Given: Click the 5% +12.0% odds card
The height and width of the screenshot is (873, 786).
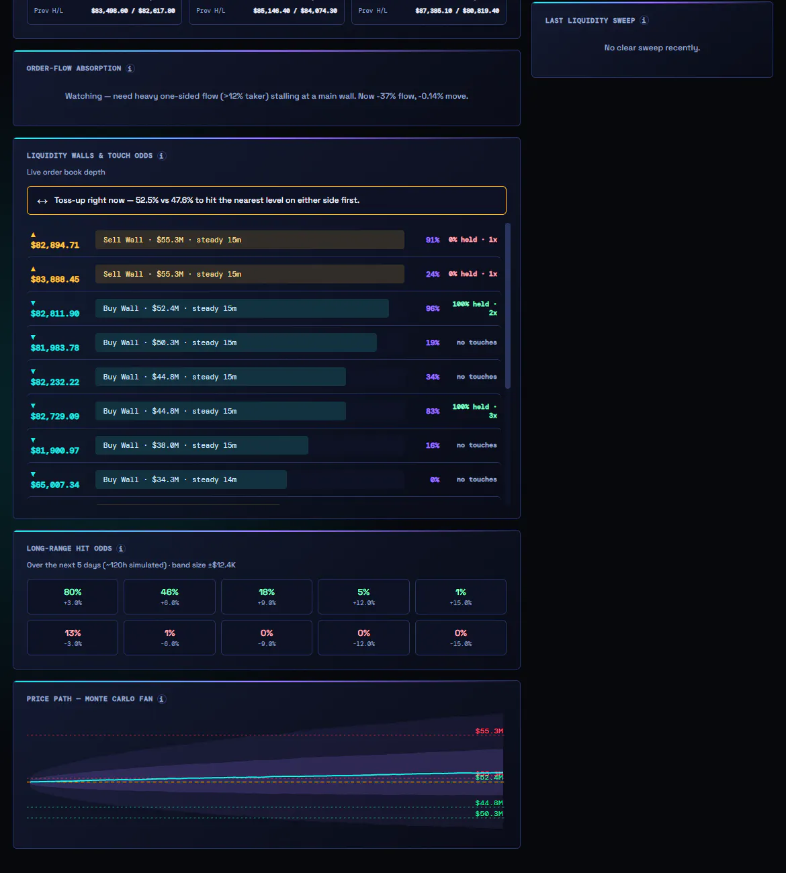Looking at the screenshot, I should [363, 596].
